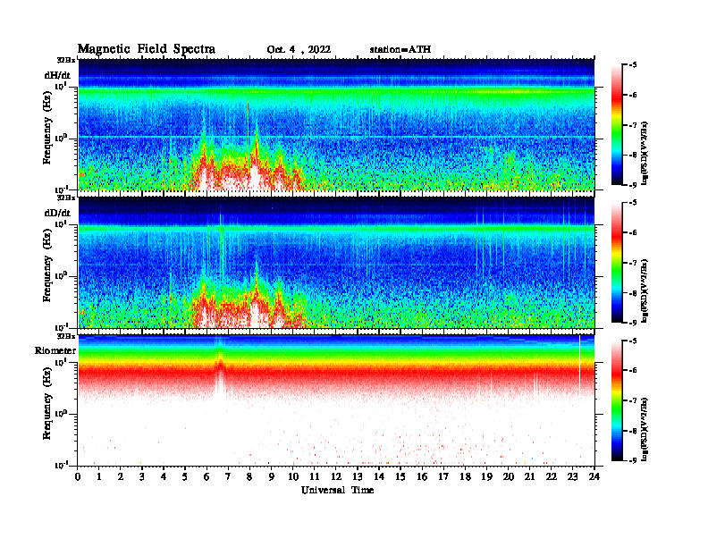This screenshot has height=547, width=708.
Task: Click hour tick label "20" on time axis
Action: coord(508,476)
